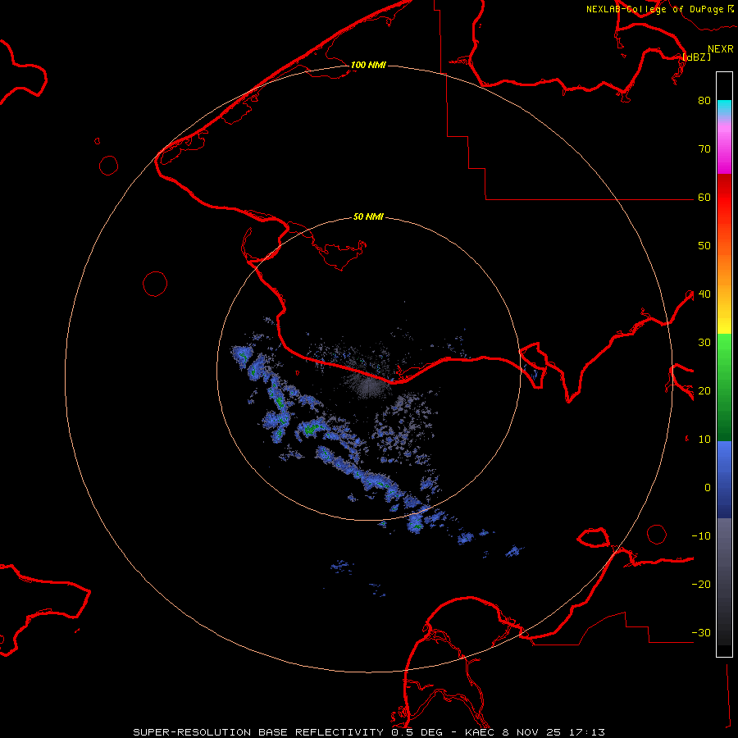Viewport: 738px width, 738px height.
Task: Click the SUPER-RESOLUTION BASE REFLECTIVITY caption
Action: 258,732
